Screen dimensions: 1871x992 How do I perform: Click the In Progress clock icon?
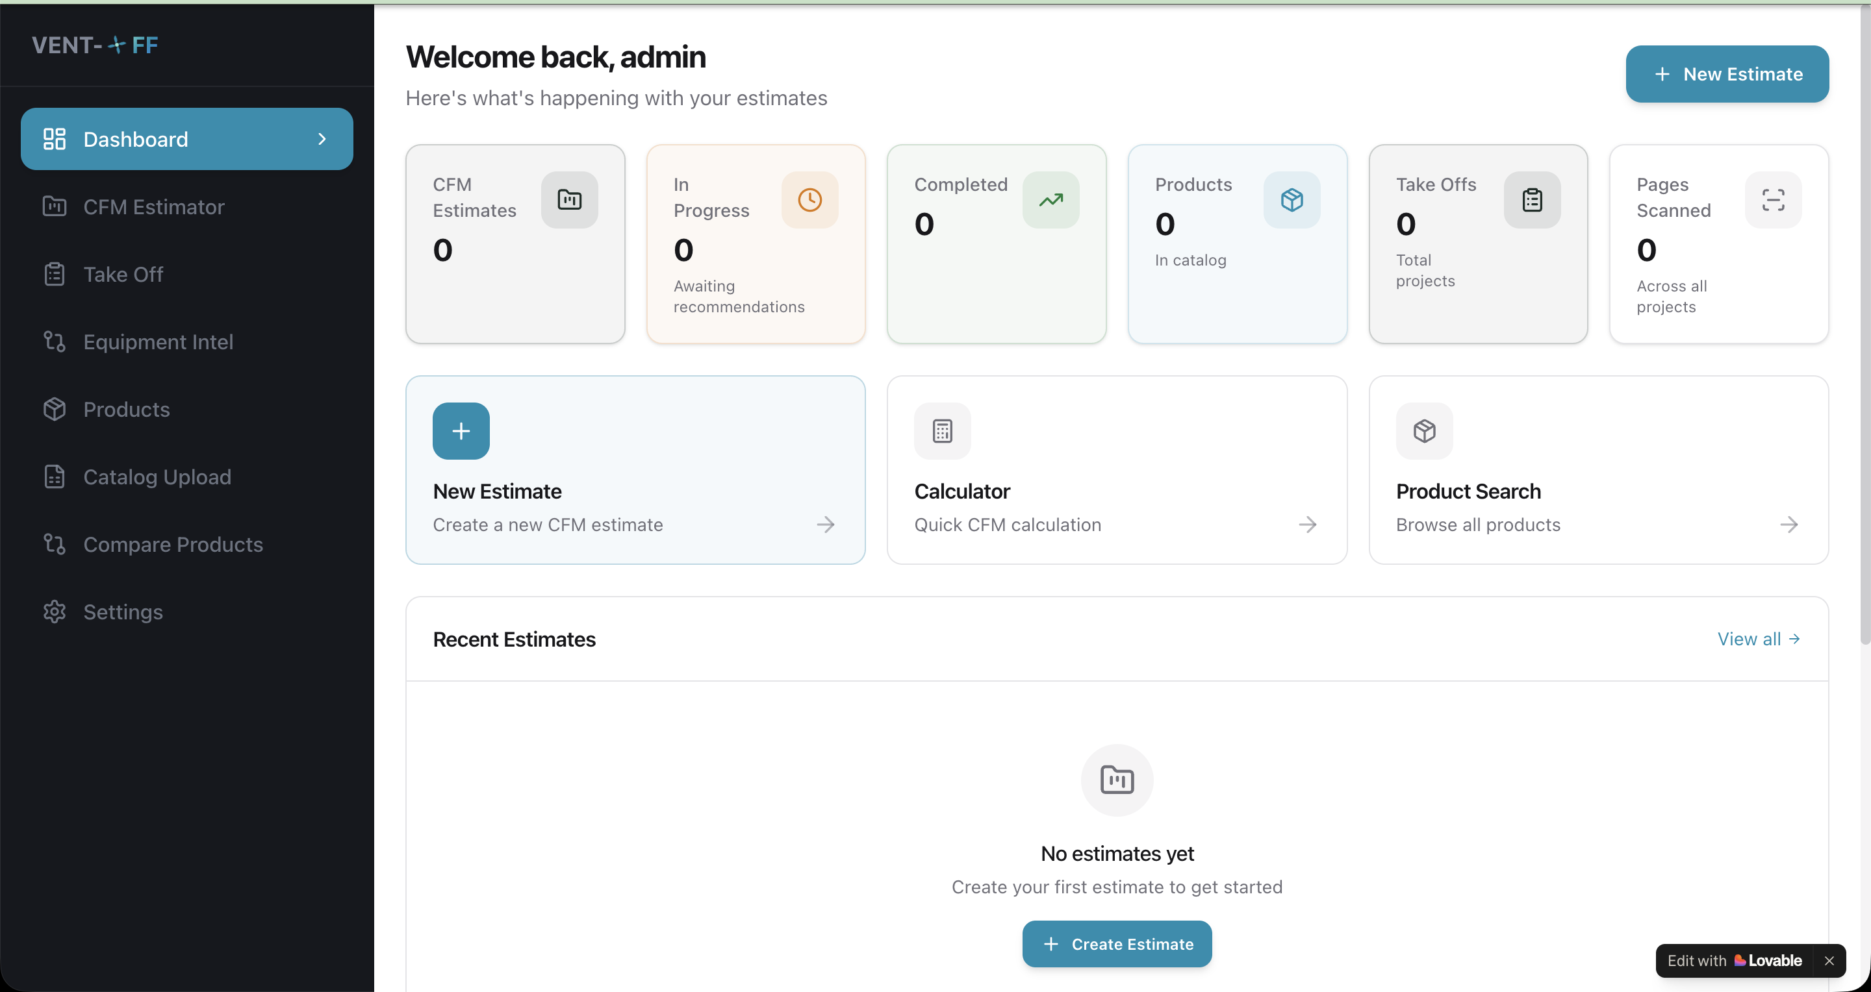point(809,199)
